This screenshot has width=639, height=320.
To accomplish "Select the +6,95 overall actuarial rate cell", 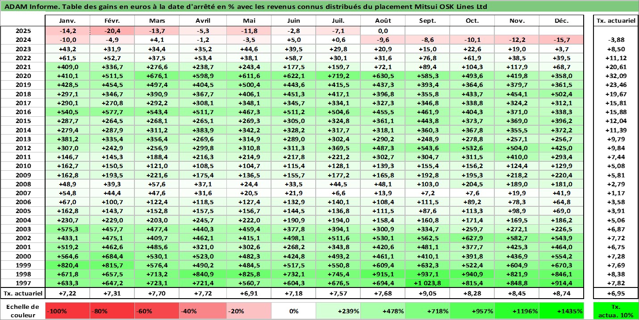I will pos(615,293).
